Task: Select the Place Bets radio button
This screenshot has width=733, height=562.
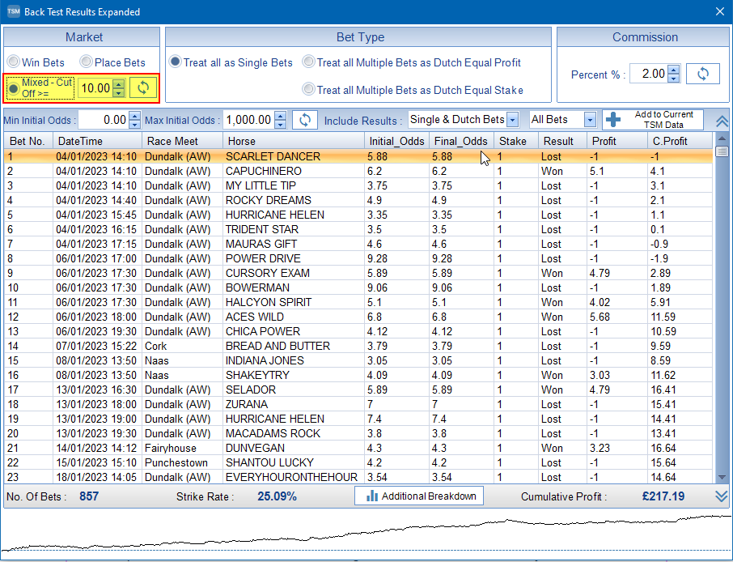Action: point(86,62)
